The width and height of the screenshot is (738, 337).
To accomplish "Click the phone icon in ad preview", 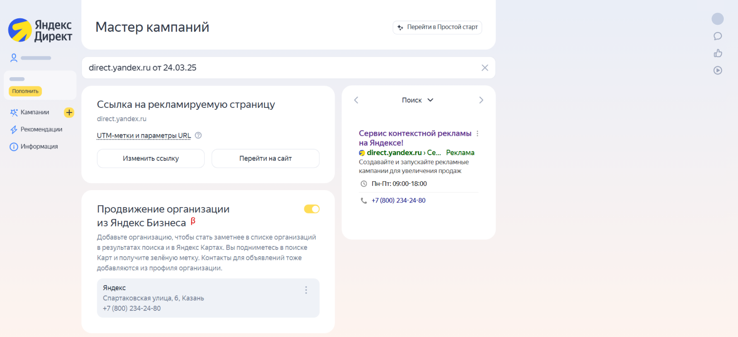I will (364, 201).
